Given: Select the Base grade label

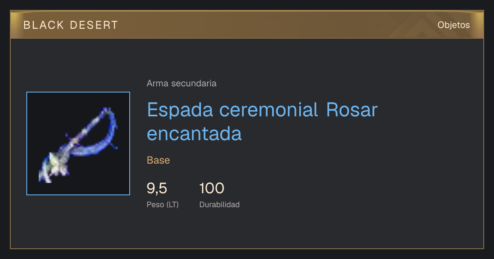Looking at the screenshot, I should point(158,160).
